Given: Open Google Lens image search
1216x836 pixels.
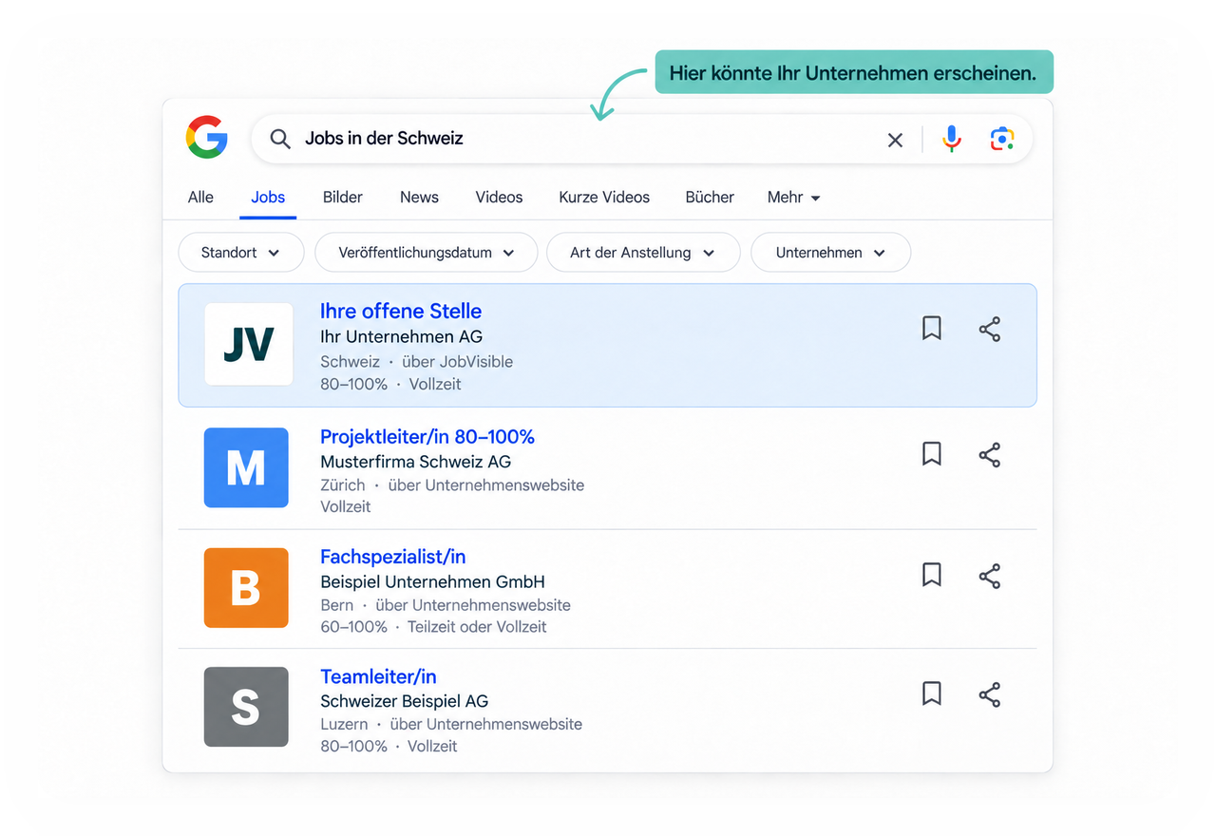Looking at the screenshot, I should tap(1002, 139).
